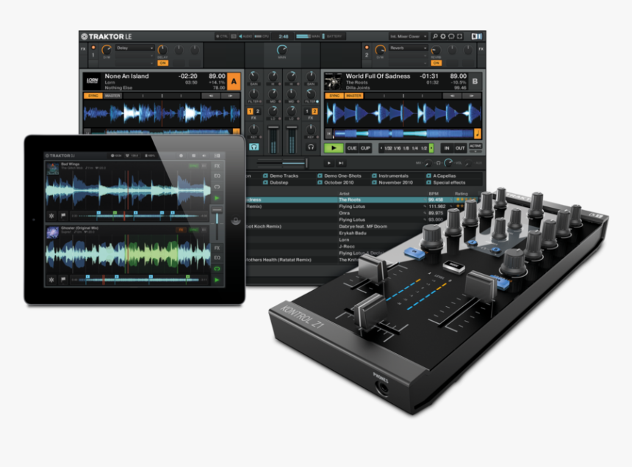Toggle Traktor LE fullscreen icon in header
632x467 pixels.
[460, 36]
